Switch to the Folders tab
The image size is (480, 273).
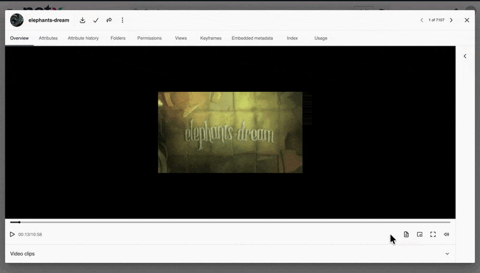tap(118, 38)
